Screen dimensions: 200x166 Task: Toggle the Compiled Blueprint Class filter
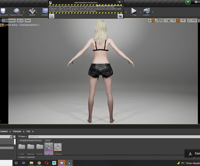point(30,140)
